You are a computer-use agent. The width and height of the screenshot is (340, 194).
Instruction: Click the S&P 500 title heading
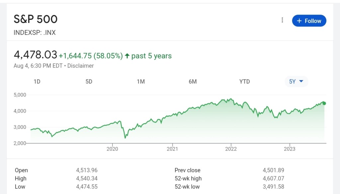pos(36,19)
